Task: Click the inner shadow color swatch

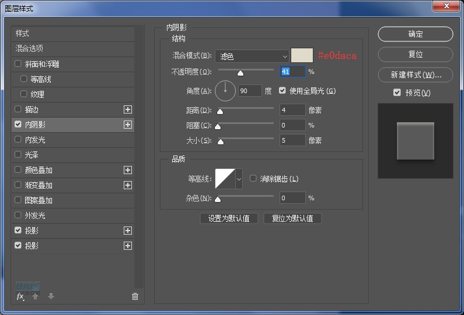Action: pyautogui.click(x=302, y=56)
